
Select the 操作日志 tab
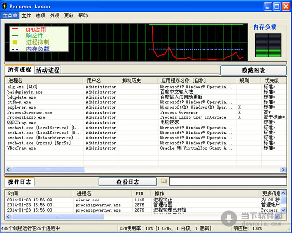pyautogui.click(x=19, y=182)
